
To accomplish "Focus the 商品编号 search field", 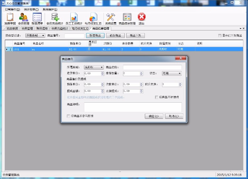I will tap(74, 36).
